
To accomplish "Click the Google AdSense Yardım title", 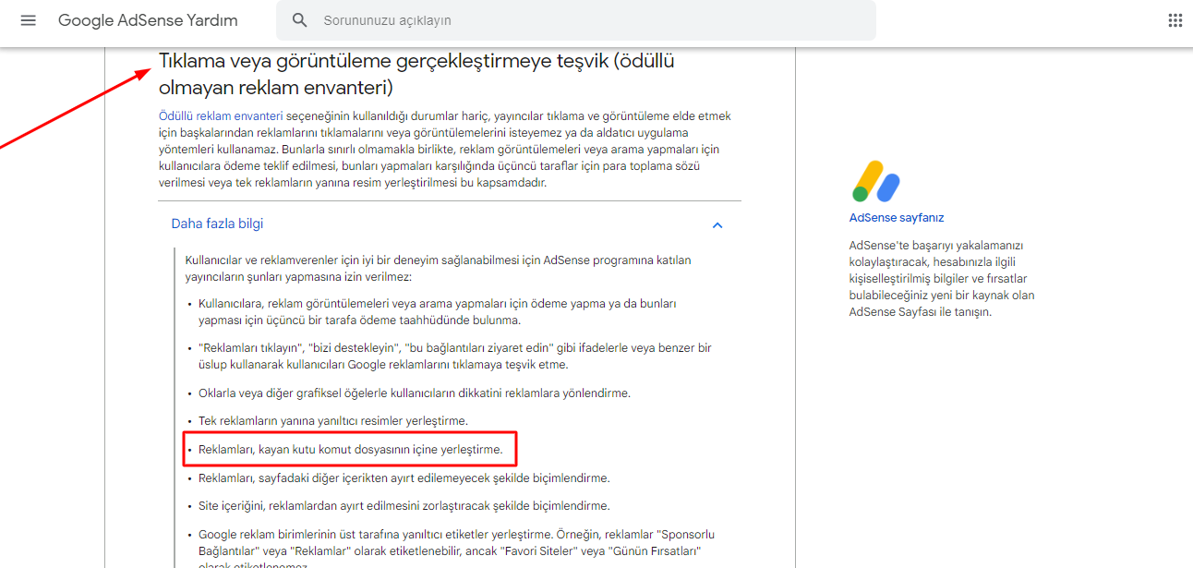I will click(x=148, y=20).
